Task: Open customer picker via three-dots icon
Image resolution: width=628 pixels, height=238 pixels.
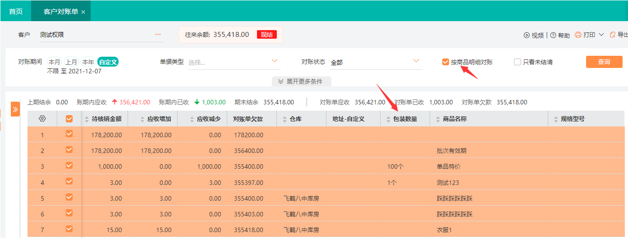Action: tap(158, 34)
